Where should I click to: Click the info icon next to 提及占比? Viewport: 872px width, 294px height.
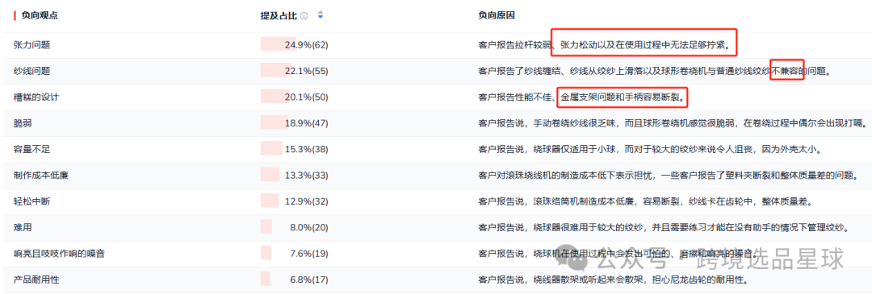(x=304, y=16)
